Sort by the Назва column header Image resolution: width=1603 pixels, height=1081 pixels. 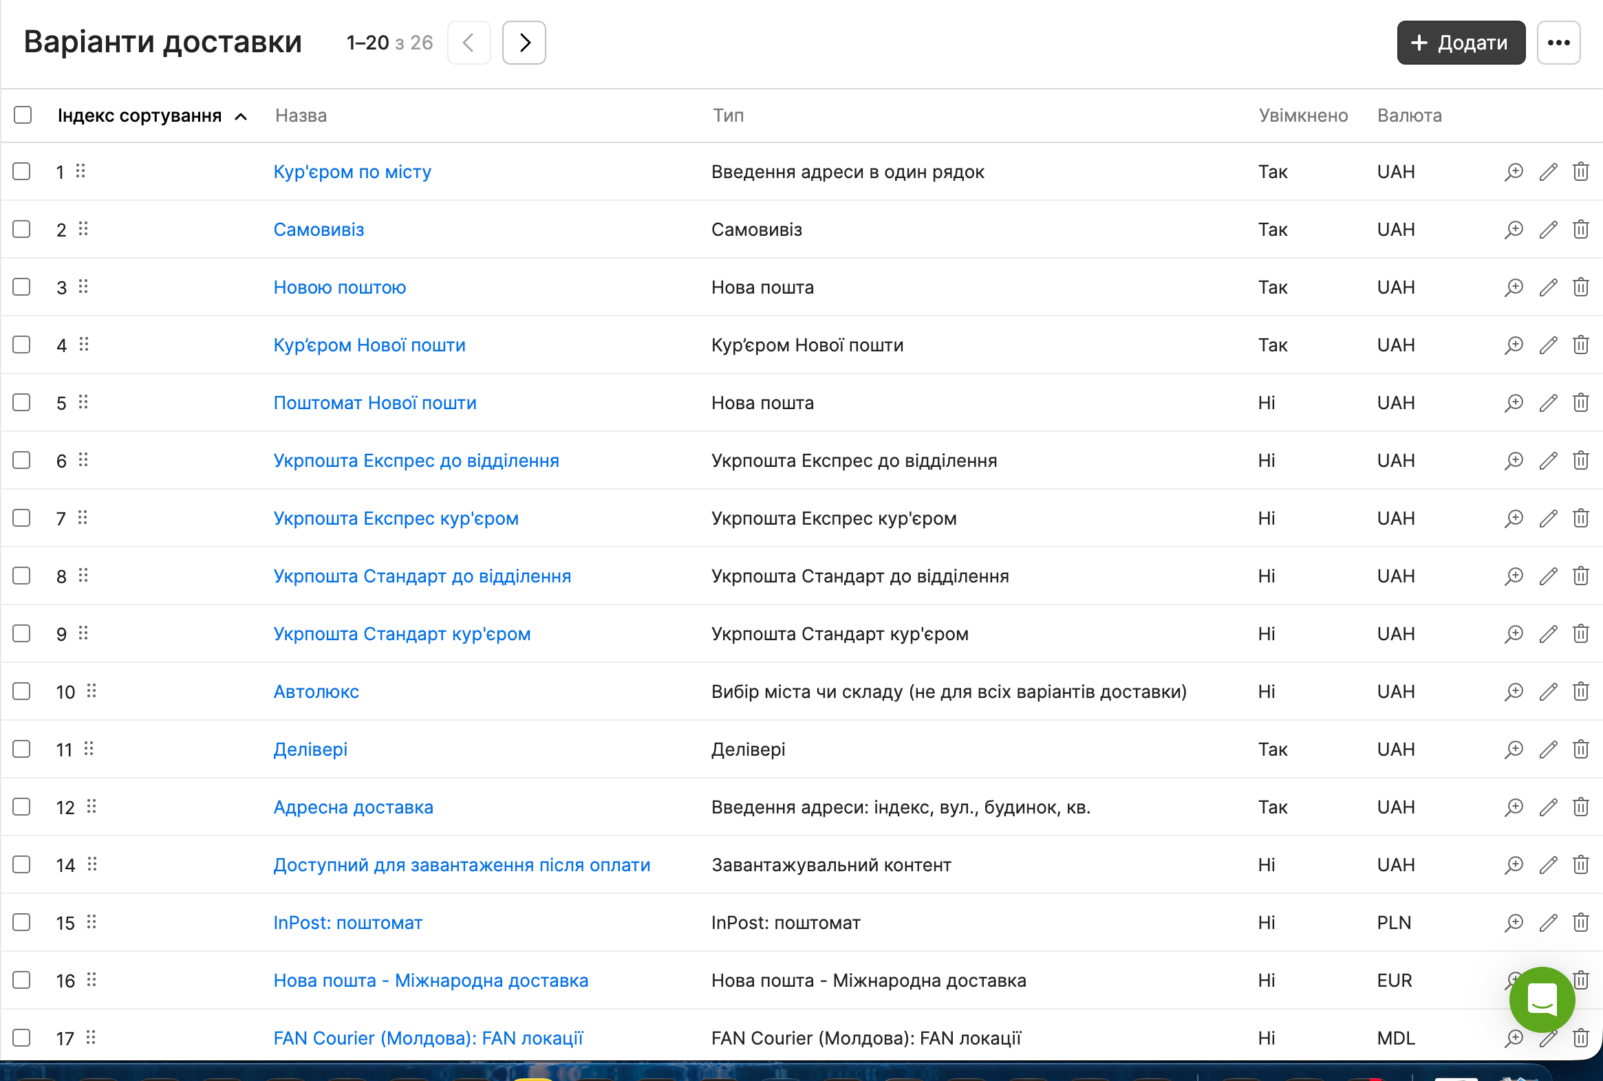point(301,116)
